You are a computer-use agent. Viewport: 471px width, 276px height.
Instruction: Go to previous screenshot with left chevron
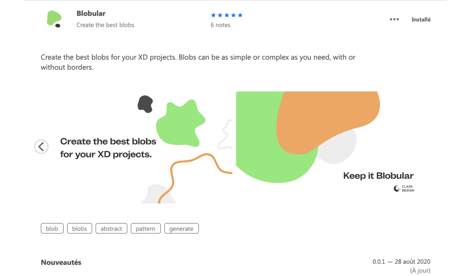(41, 147)
